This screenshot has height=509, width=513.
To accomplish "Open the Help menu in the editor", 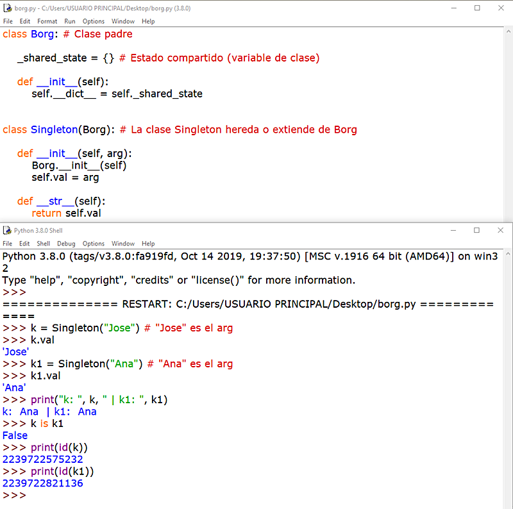I will click(148, 21).
